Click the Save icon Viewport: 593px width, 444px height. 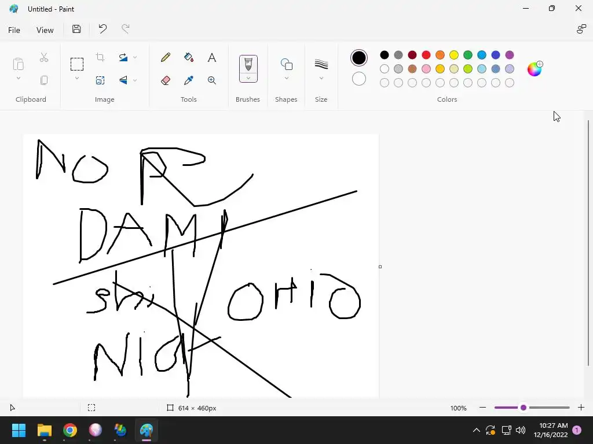tap(76, 29)
